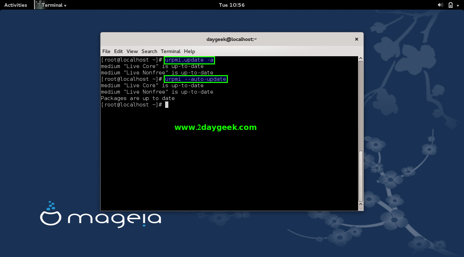
Task: Click the terminal vertical scrollbar thumb
Action: (x=361, y=176)
